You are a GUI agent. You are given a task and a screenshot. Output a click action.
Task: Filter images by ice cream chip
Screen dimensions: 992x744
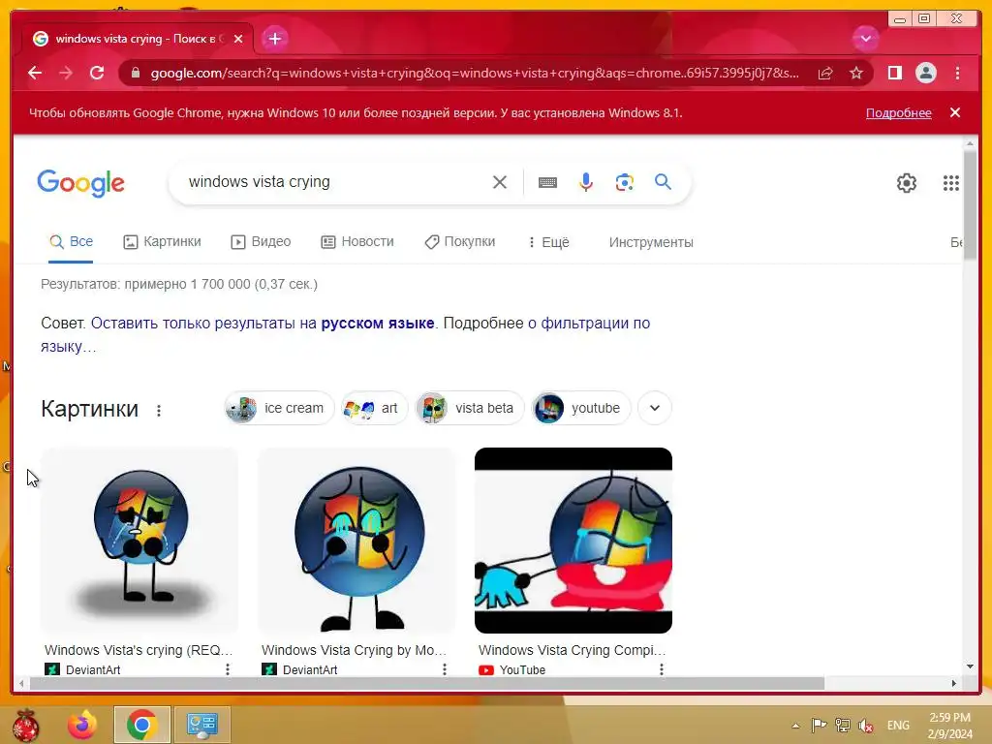[279, 408]
